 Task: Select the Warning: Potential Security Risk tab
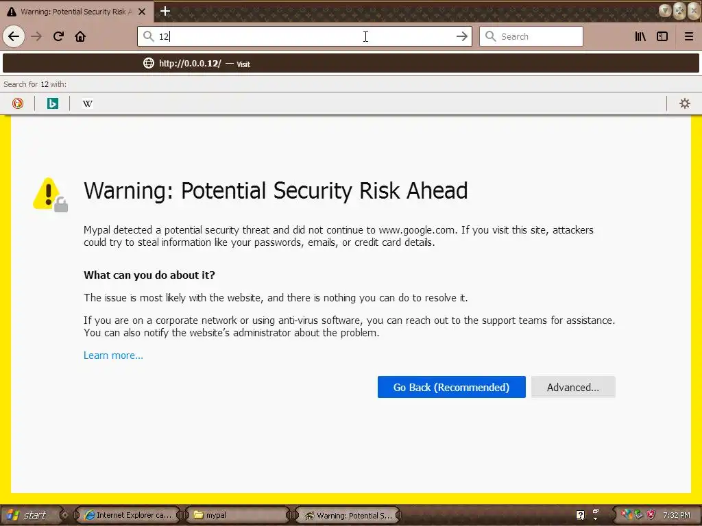point(77,12)
